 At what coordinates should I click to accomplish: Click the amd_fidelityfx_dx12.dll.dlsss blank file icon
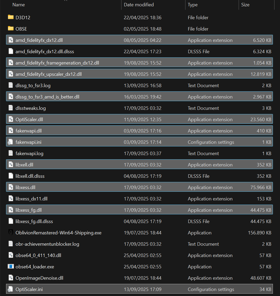pyautogui.click(x=11, y=52)
